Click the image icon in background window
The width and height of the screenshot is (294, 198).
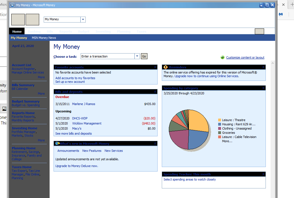[4, 109]
